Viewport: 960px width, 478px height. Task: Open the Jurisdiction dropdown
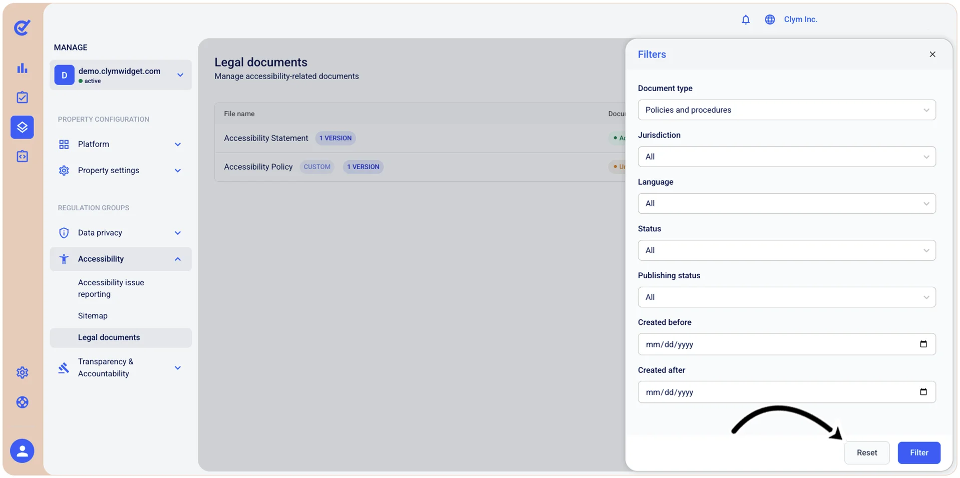coord(787,157)
